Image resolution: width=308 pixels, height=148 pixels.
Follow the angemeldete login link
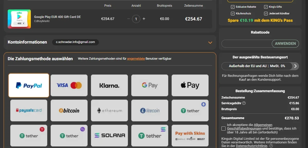click(136, 59)
